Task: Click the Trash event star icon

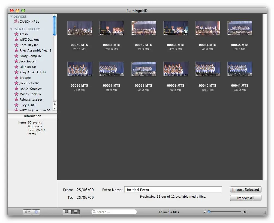Action: click(16, 34)
